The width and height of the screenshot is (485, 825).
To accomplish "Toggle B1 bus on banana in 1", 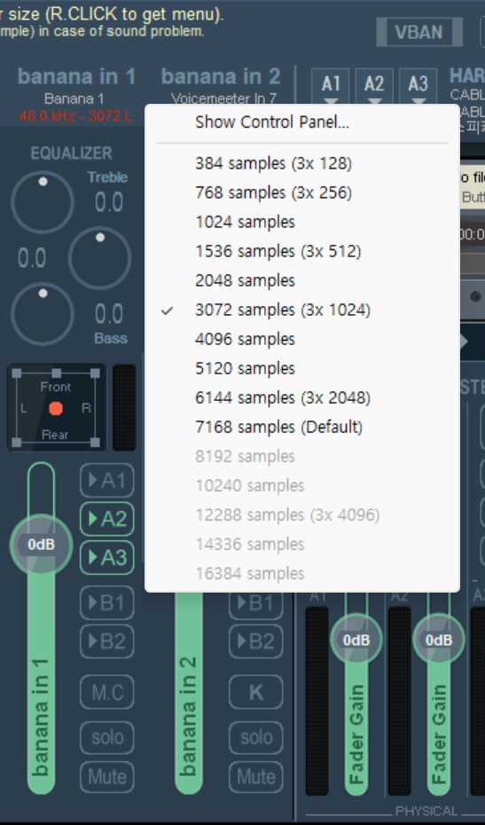I will coord(107,602).
